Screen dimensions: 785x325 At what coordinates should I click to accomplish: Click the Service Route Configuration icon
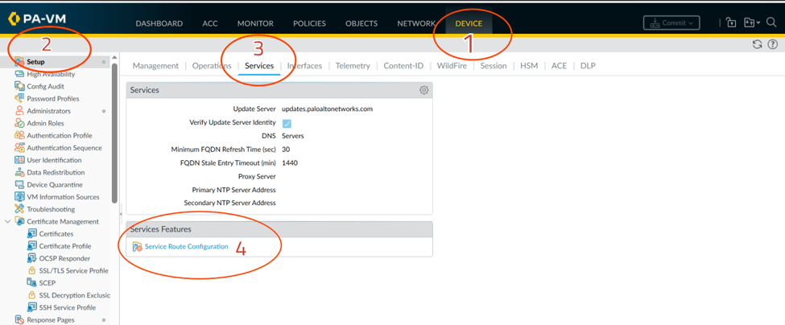tap(137, 247)
